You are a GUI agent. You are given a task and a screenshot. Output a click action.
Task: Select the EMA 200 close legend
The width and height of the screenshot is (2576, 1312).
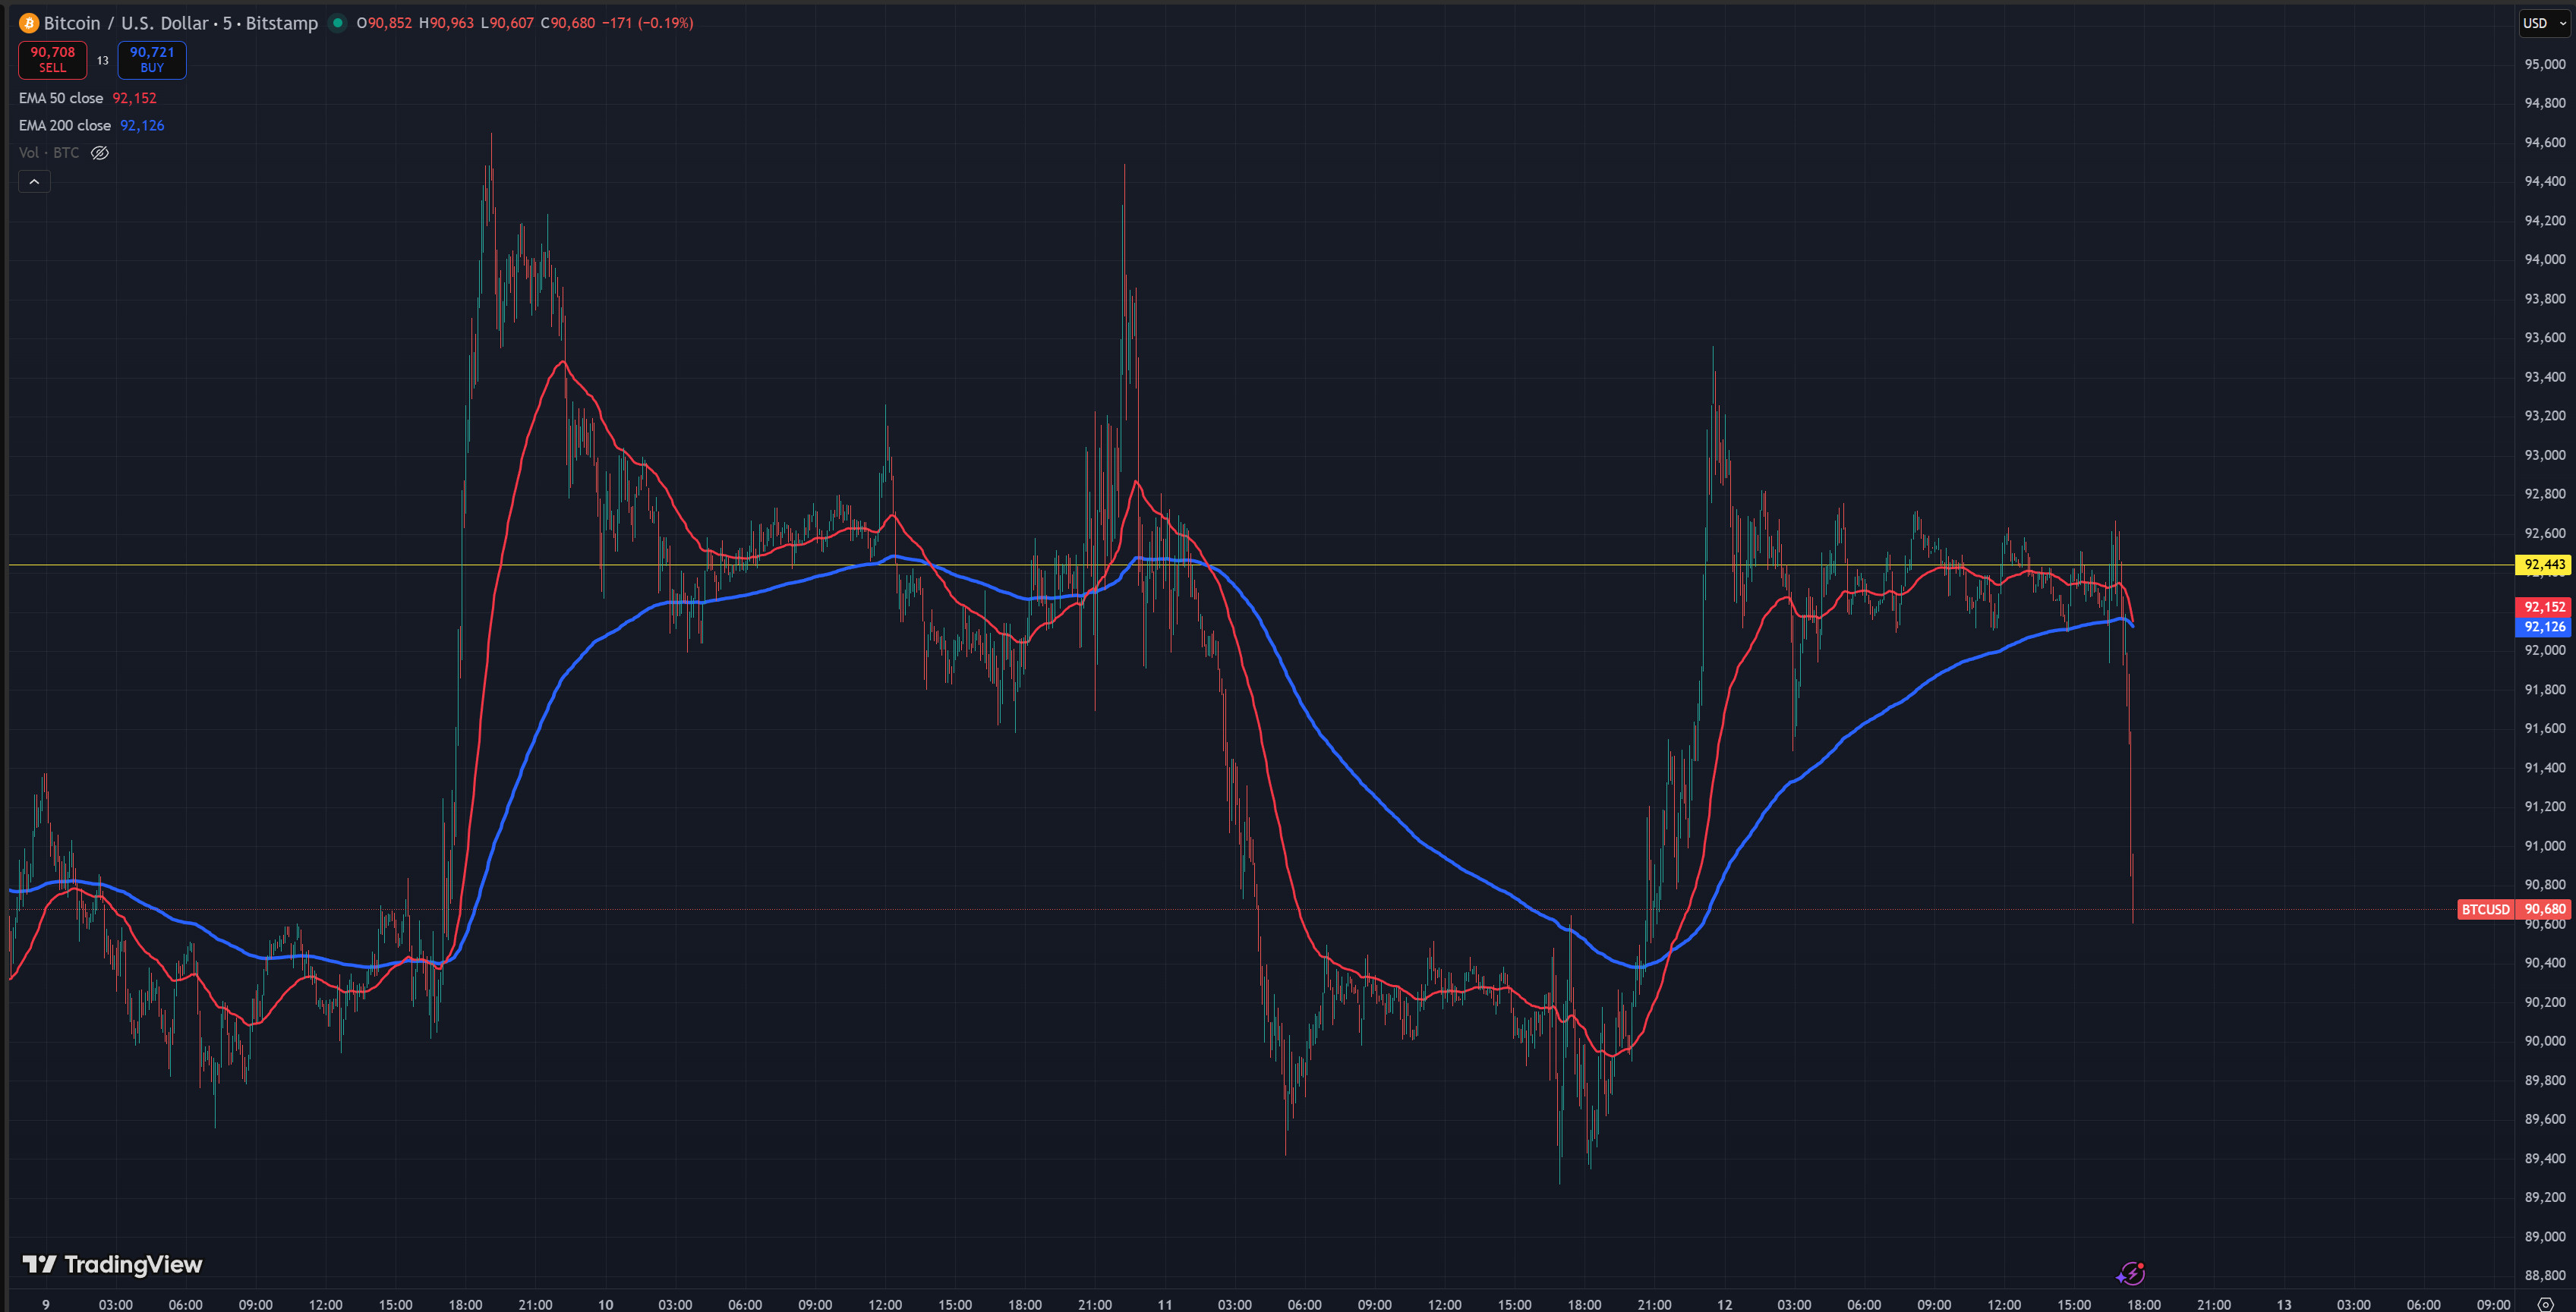(x=65, y=125)
